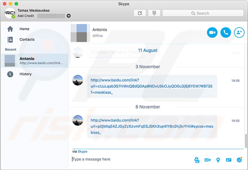248x170 pixels.
Task: Start a video call with Antonio
Action: (x=212, y=33)
